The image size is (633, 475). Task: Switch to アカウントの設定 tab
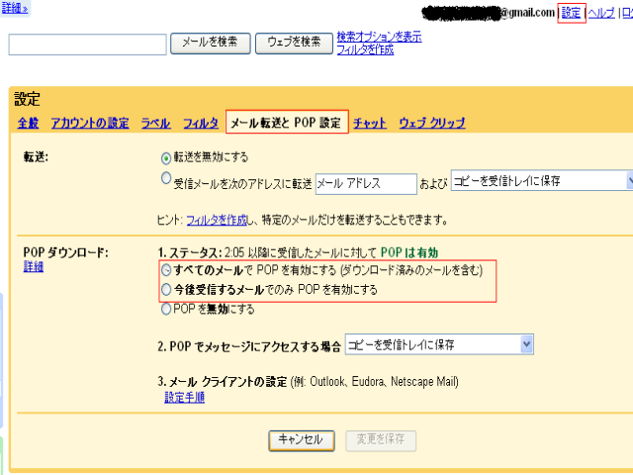(90, 124)
